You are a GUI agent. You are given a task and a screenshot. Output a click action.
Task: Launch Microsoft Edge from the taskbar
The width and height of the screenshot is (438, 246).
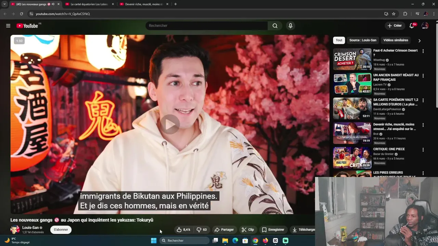235,241
